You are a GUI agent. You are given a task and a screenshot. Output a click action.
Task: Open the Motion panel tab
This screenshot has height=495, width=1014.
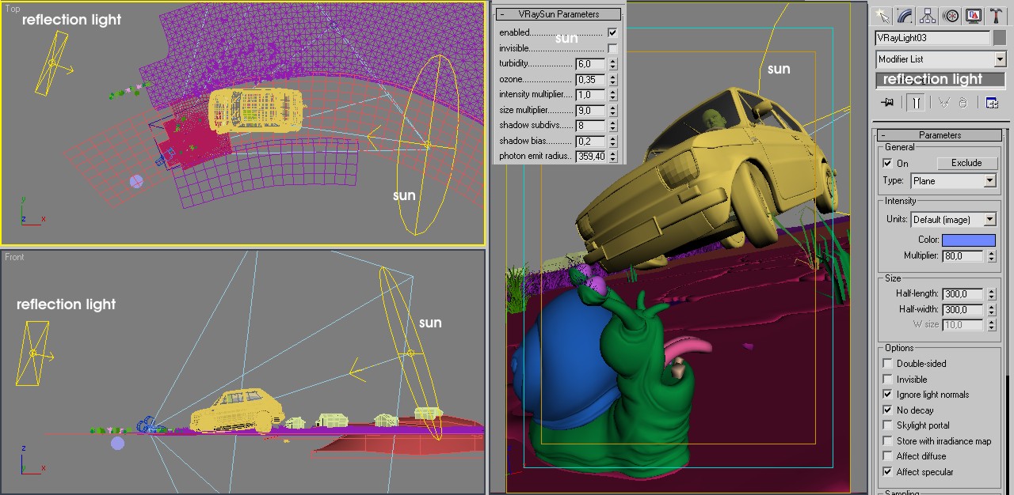951,16
